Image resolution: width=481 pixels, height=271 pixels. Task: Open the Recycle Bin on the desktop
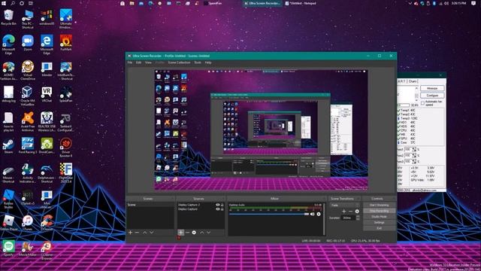8,17
